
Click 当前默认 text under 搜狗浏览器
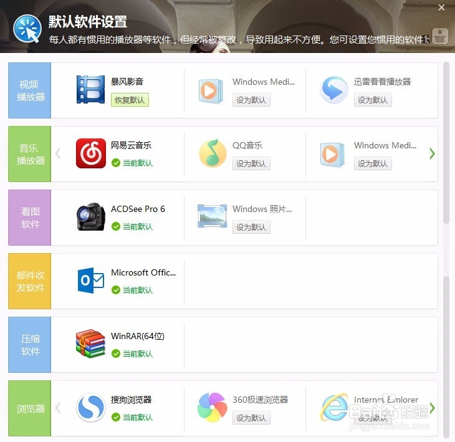click(x=138, y=417)
